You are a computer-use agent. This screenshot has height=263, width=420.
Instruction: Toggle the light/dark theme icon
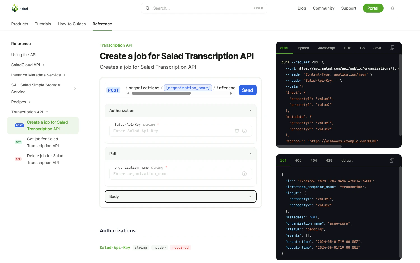tap(393, 8)
